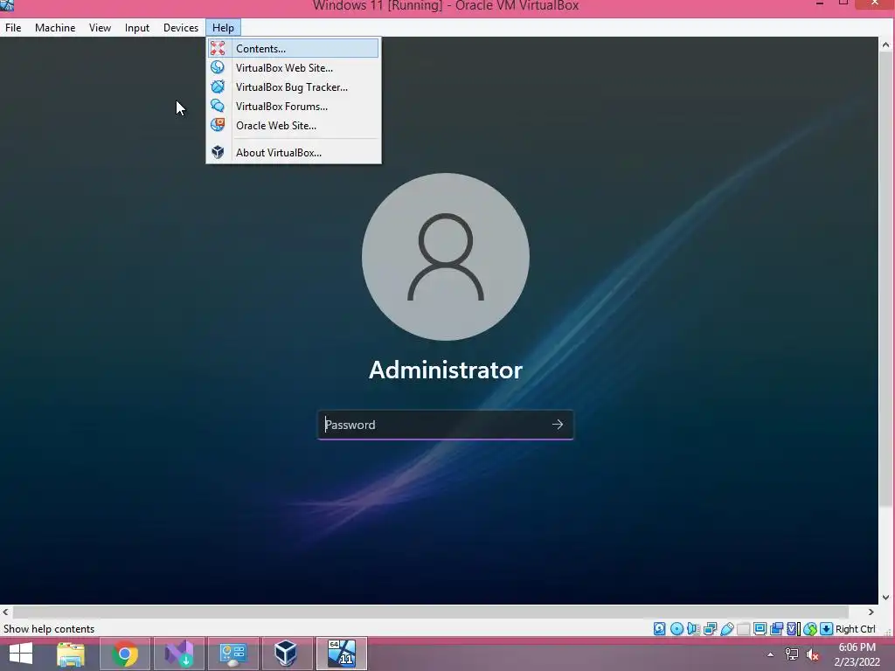Select VirtualBox Bug Tracker... menu entry
895x671 pixels.
tap(294, 87)
